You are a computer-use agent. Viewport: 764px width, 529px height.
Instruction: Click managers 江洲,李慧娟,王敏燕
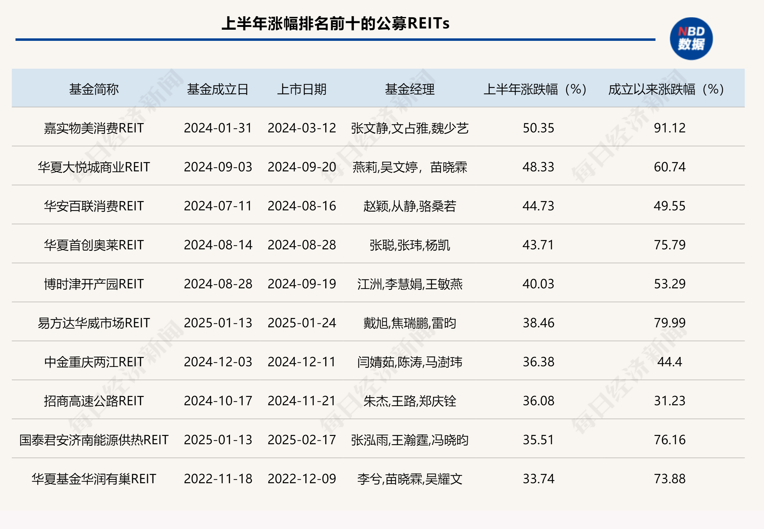410,284
